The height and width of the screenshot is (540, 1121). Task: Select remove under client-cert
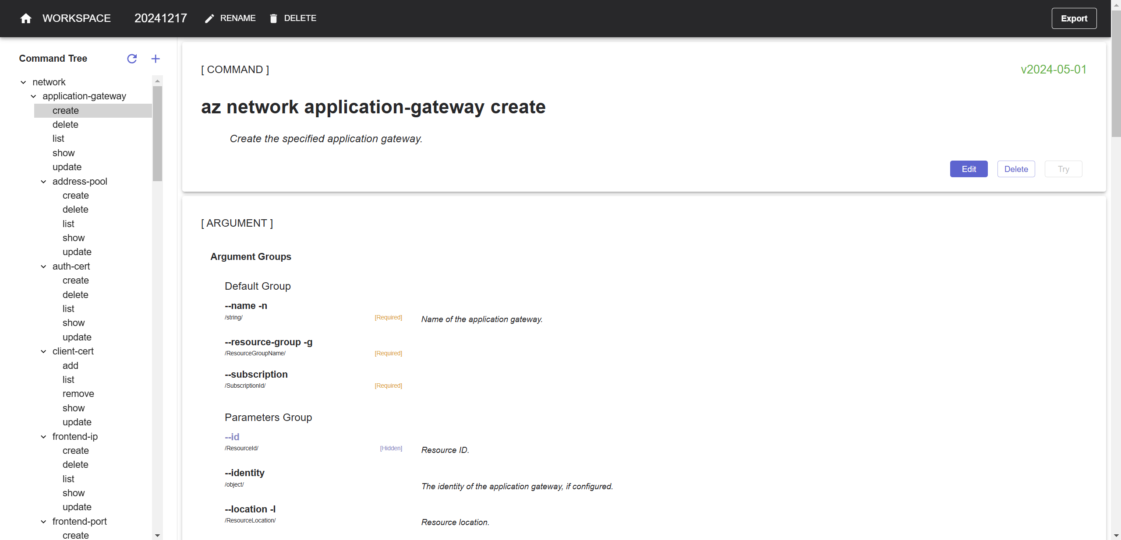coord(78,394)
